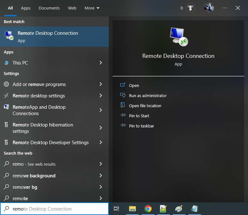Switch to the Apps search tab
The height and width of the screenshot is (215, 248).
point(26,8)
